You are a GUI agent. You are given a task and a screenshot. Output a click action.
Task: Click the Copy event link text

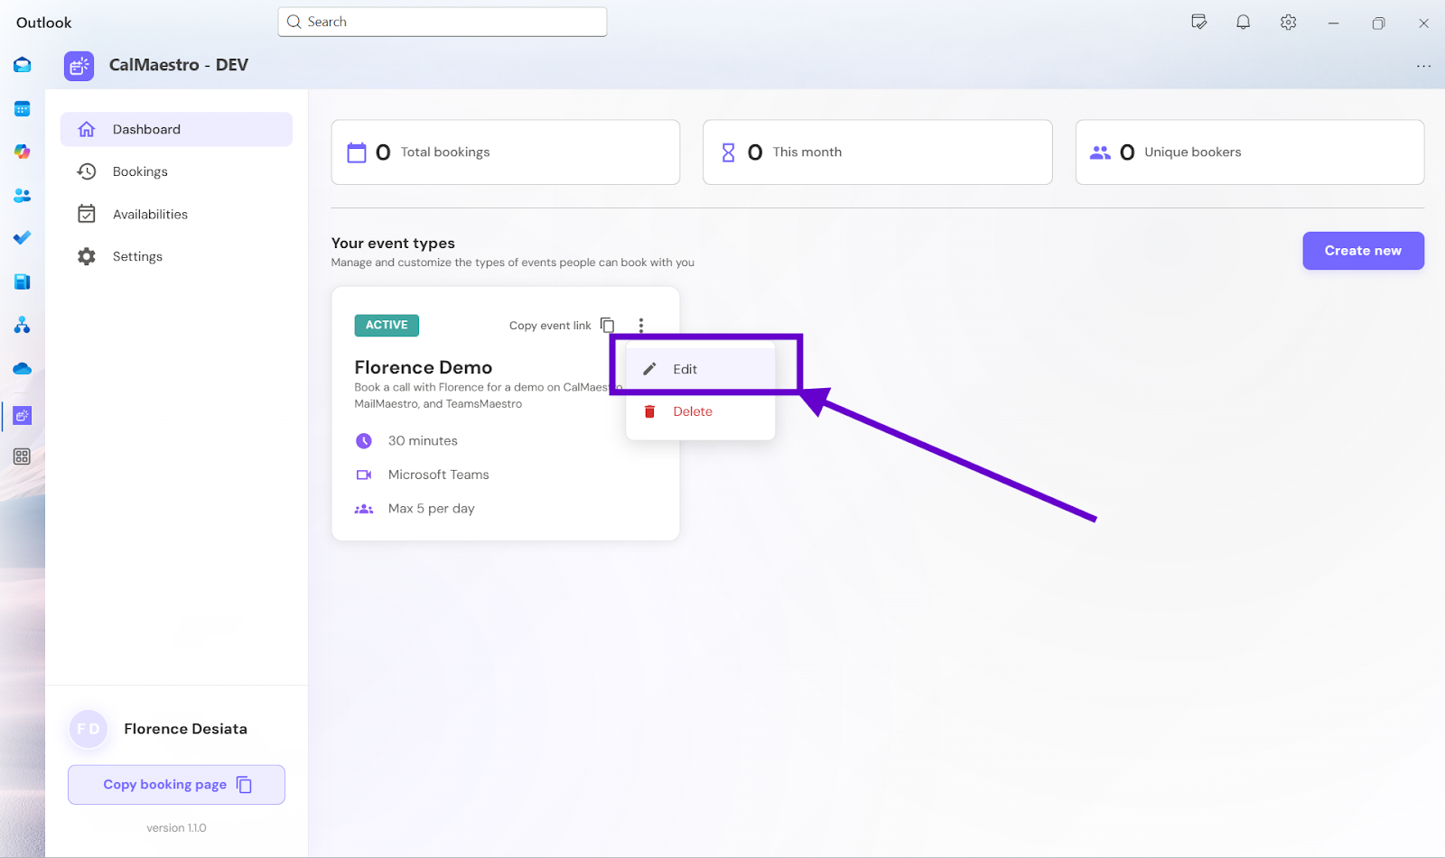(x=550, y=326)
